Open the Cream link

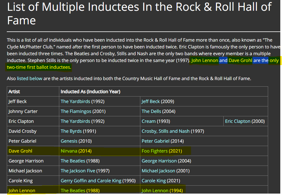149,121
